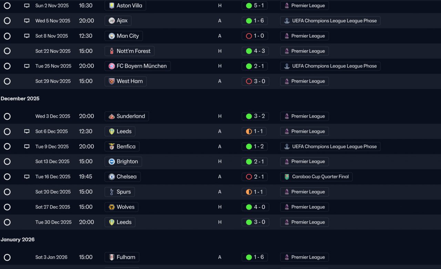This screenshot has height=269, width=441.
Task: Click the FC Bayern München crest
Action: [112, 66]
